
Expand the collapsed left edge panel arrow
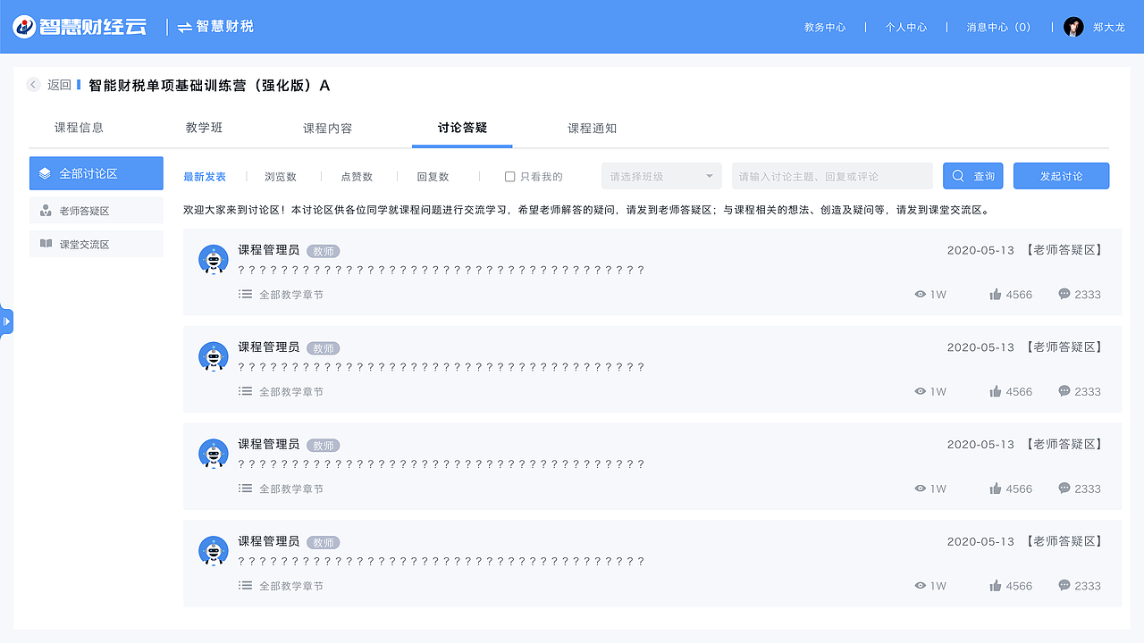[6, 321]
